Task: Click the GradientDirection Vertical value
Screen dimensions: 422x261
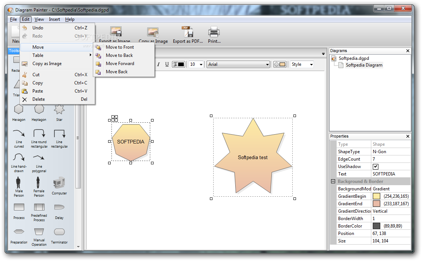Action: 391,211
